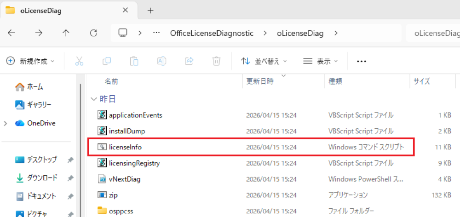Click the Cut scissors icon
The image size is (460, 217).
tap(79, 61)
